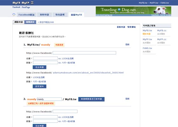Open the Facebook link under the logo
The width and height of the screenshot is (178, 127).
(16, 7)
